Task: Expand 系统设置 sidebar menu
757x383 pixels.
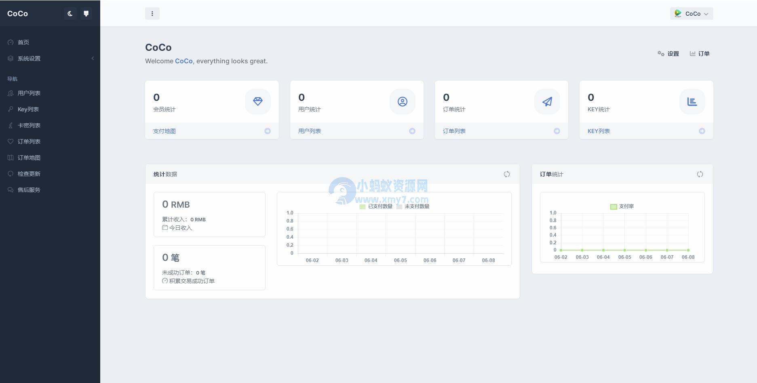Action: 50,58
